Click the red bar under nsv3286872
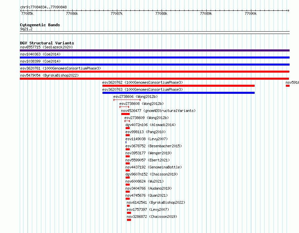Screen dimensions: 299x233 pyautogui.click(x=129, y=220)
